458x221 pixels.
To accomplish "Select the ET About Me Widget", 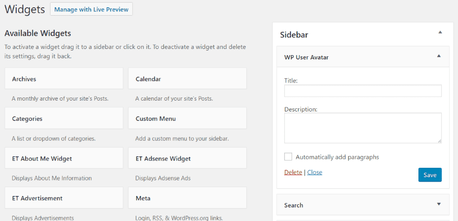I will [63, 158].
